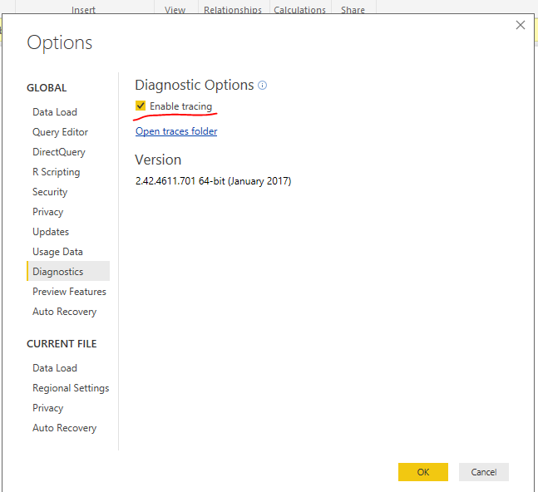This screenshot has width=538, height=492.
Task: Close the Options dialog with X
Action: (521, 25)
